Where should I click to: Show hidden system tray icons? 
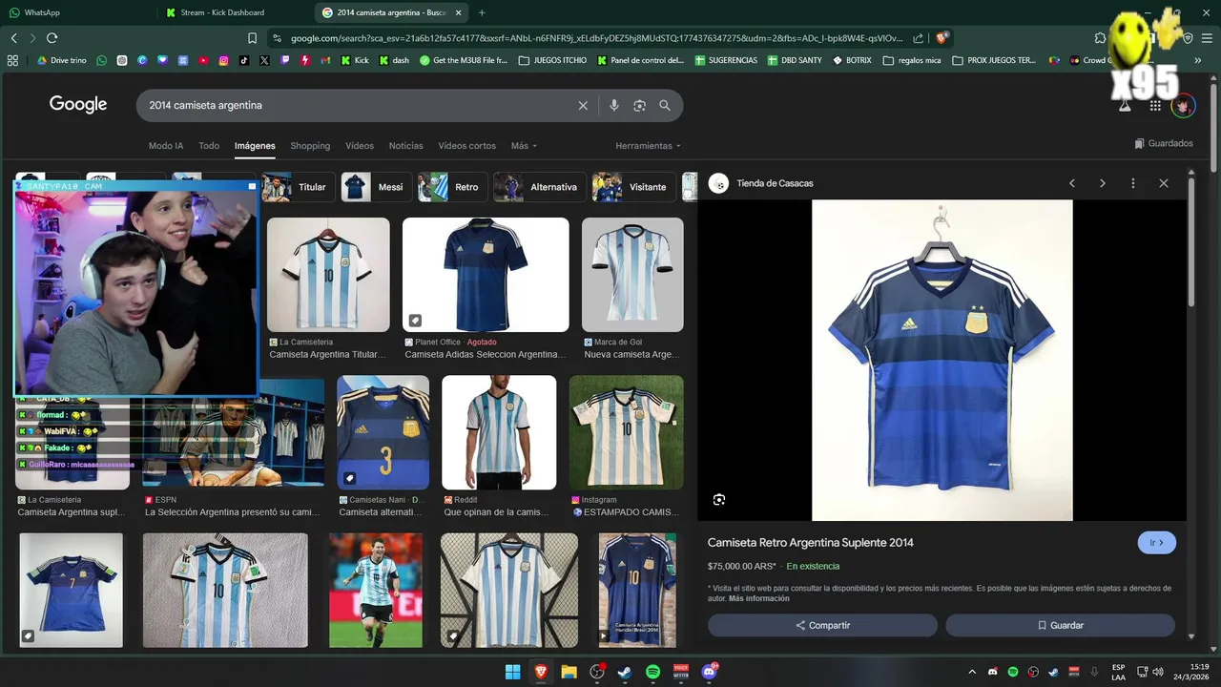click(x=972, y=672)
